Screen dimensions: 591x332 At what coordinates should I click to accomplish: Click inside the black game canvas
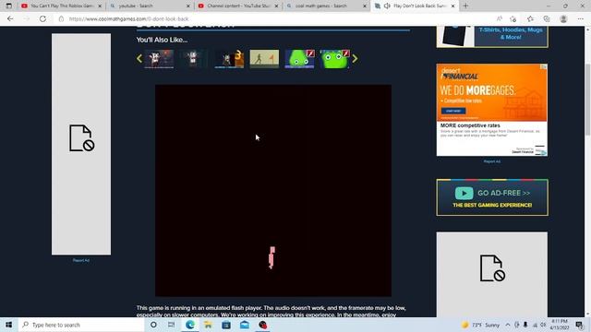273,191
